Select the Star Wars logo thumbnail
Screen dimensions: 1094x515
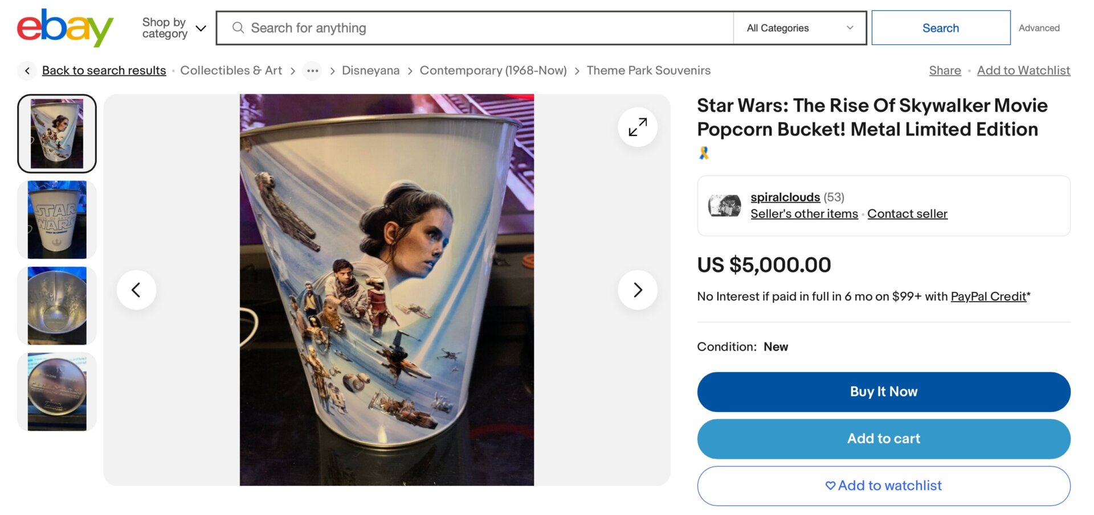[57, 220]
